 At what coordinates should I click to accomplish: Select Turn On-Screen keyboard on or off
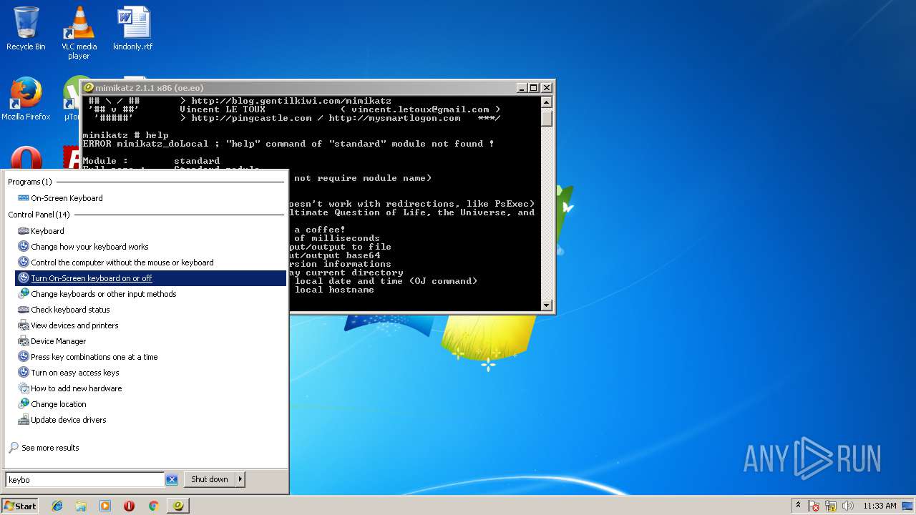(x=151, y=278)
